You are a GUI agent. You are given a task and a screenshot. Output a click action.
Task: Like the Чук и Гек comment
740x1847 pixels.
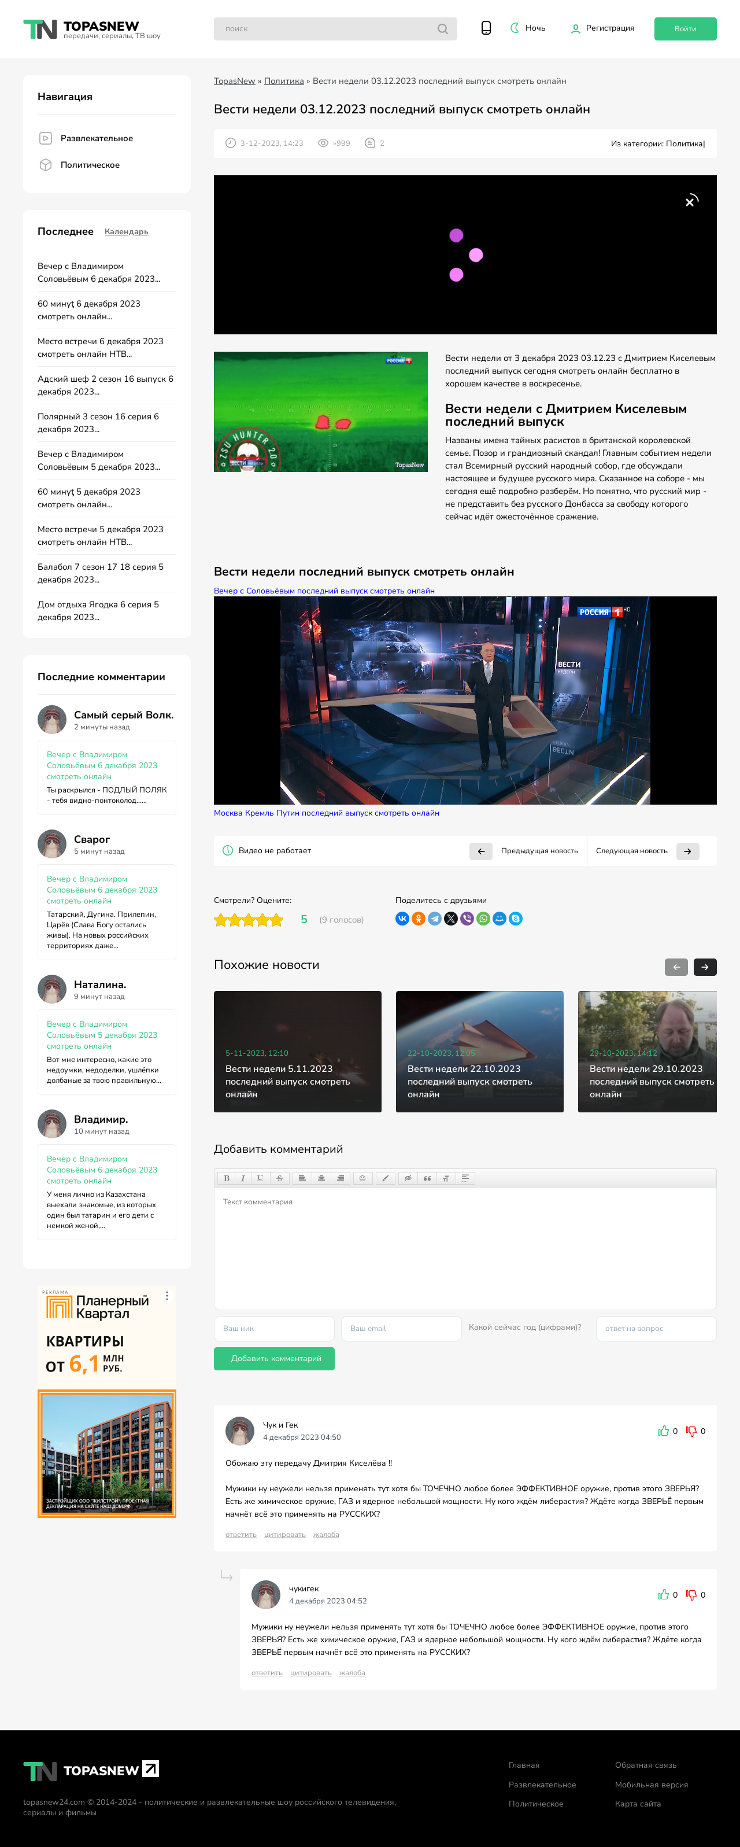pos(663,1431)
